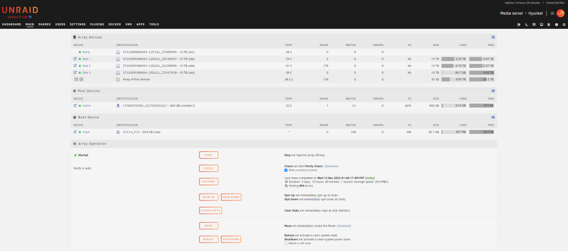The image size is (568, 251).
Task: Click the NVMe drive icon beside Cache identification
Action: pos(118,106)
